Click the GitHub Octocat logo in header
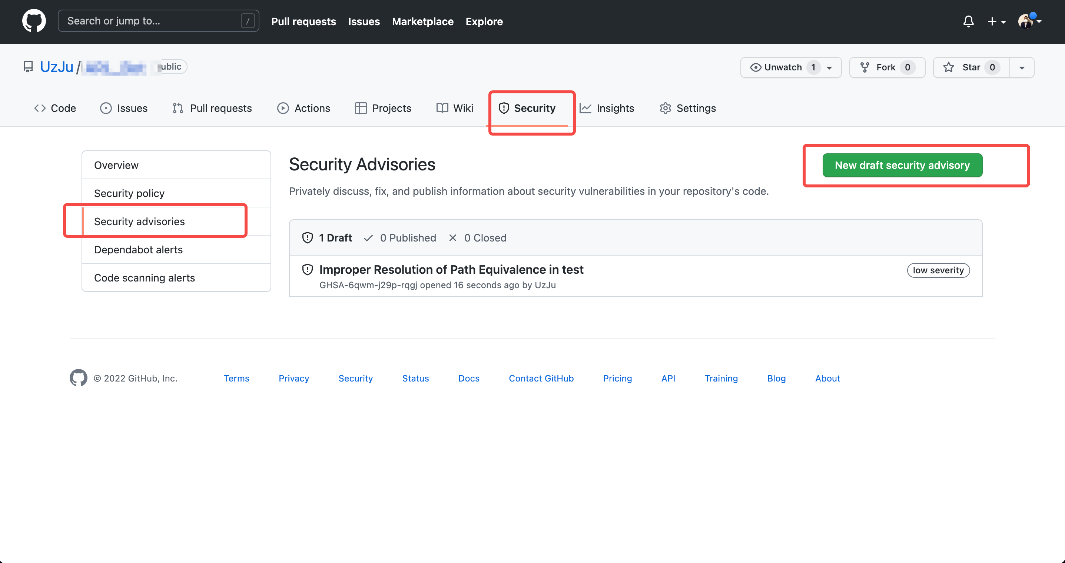Image resolution: width=1065 pixels, height=563 pixels. (x=34, y=21)
